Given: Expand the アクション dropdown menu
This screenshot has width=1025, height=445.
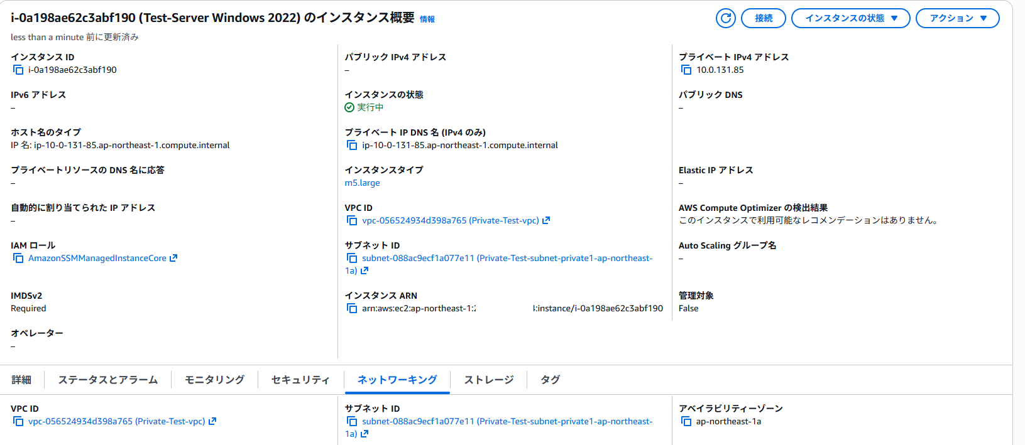Looking at the screenshot, I should tap(957, 18).
